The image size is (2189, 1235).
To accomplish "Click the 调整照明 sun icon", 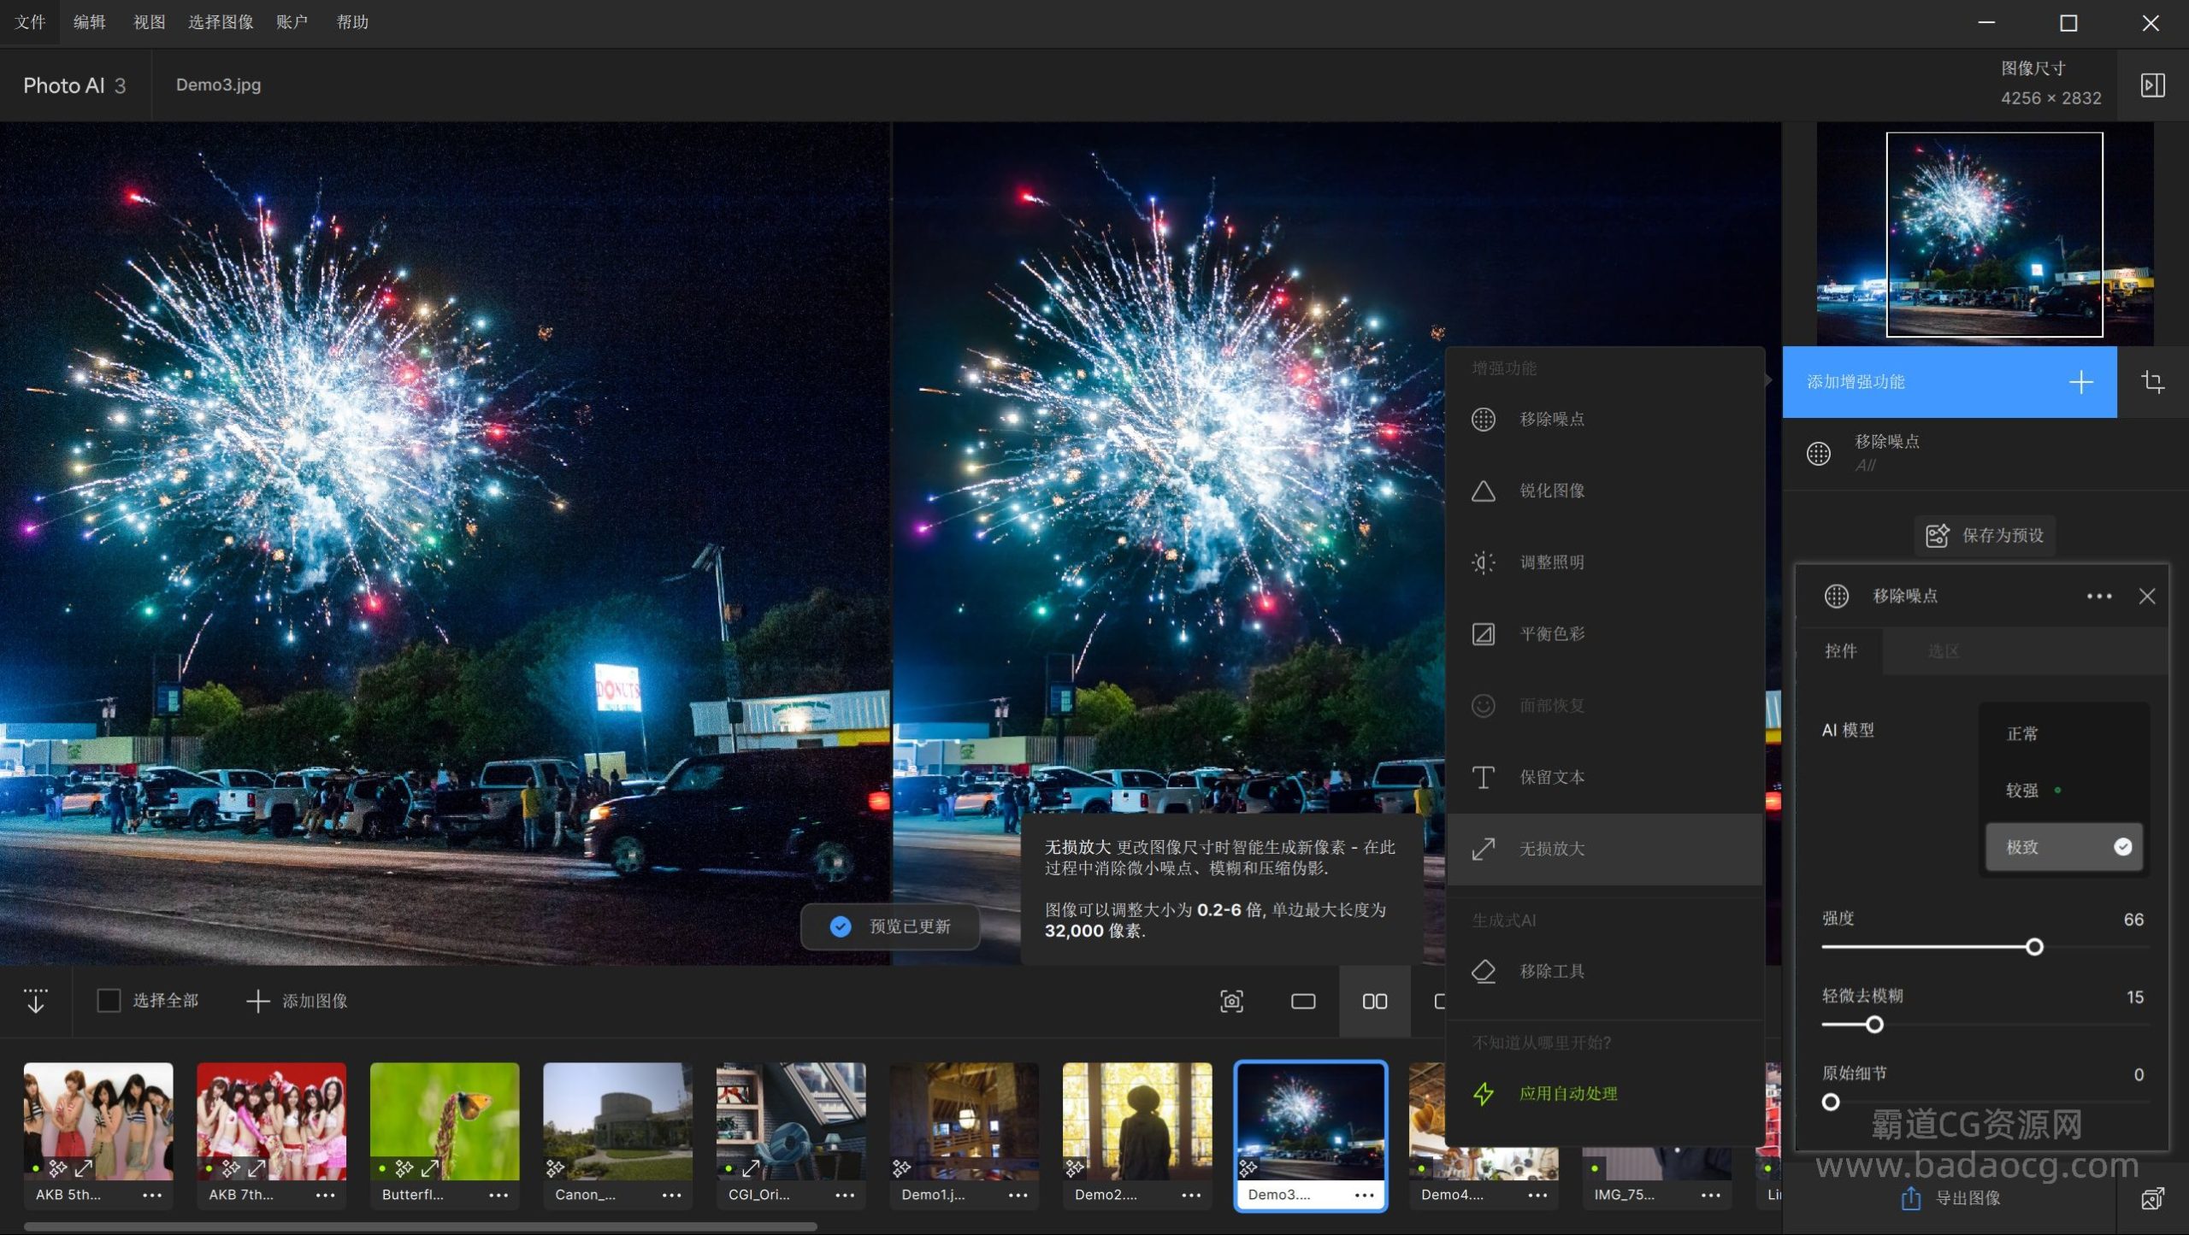I will (x=1484, y=562).
